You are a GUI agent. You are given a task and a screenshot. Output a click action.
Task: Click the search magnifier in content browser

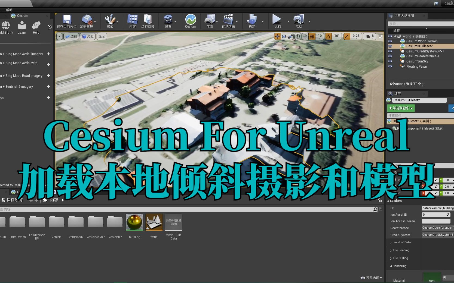coord(375,209)
